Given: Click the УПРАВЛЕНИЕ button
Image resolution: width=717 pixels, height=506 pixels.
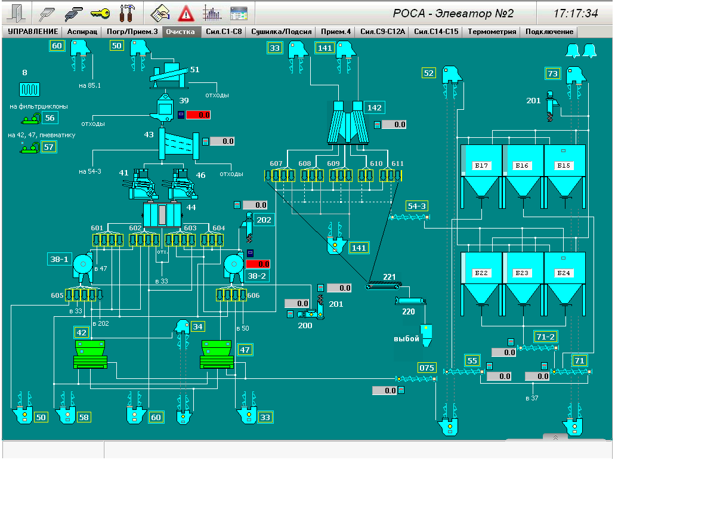Looking at the screenshot, I should click(33, 32).
